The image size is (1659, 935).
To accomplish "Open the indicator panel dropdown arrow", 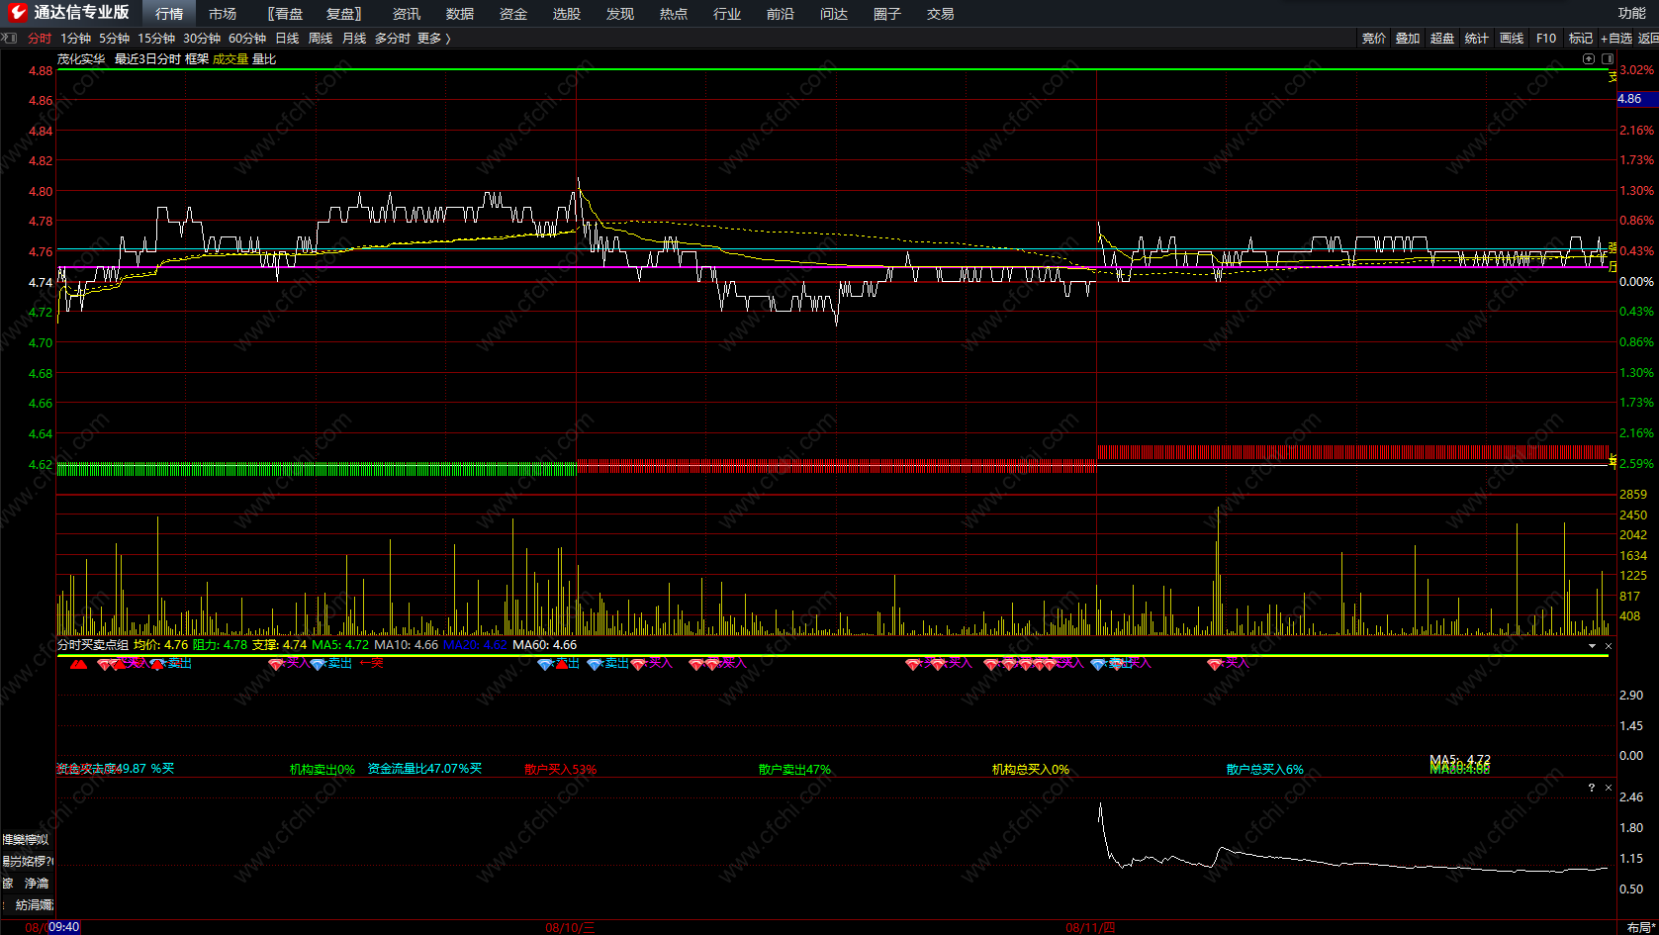I will click(x=1592, y=646).
